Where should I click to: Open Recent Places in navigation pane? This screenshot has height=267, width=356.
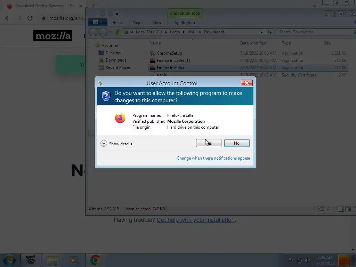118,67
